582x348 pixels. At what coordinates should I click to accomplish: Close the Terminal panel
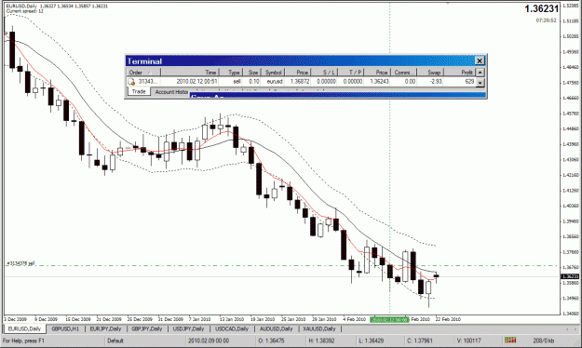pos(480,60)
